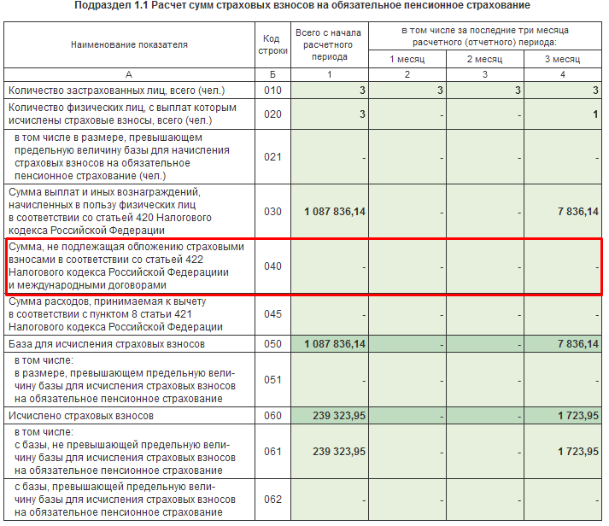Click row 051 third month cell
The width and height of the screenshot is (609, 526).
coord(563,380)
